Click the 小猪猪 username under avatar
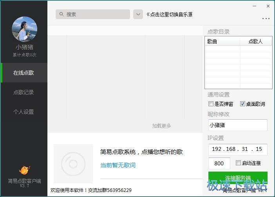 coord(25,47)
